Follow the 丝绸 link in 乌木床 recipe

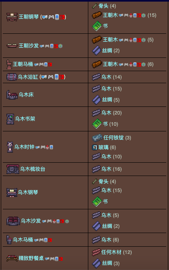click(107, 100)
